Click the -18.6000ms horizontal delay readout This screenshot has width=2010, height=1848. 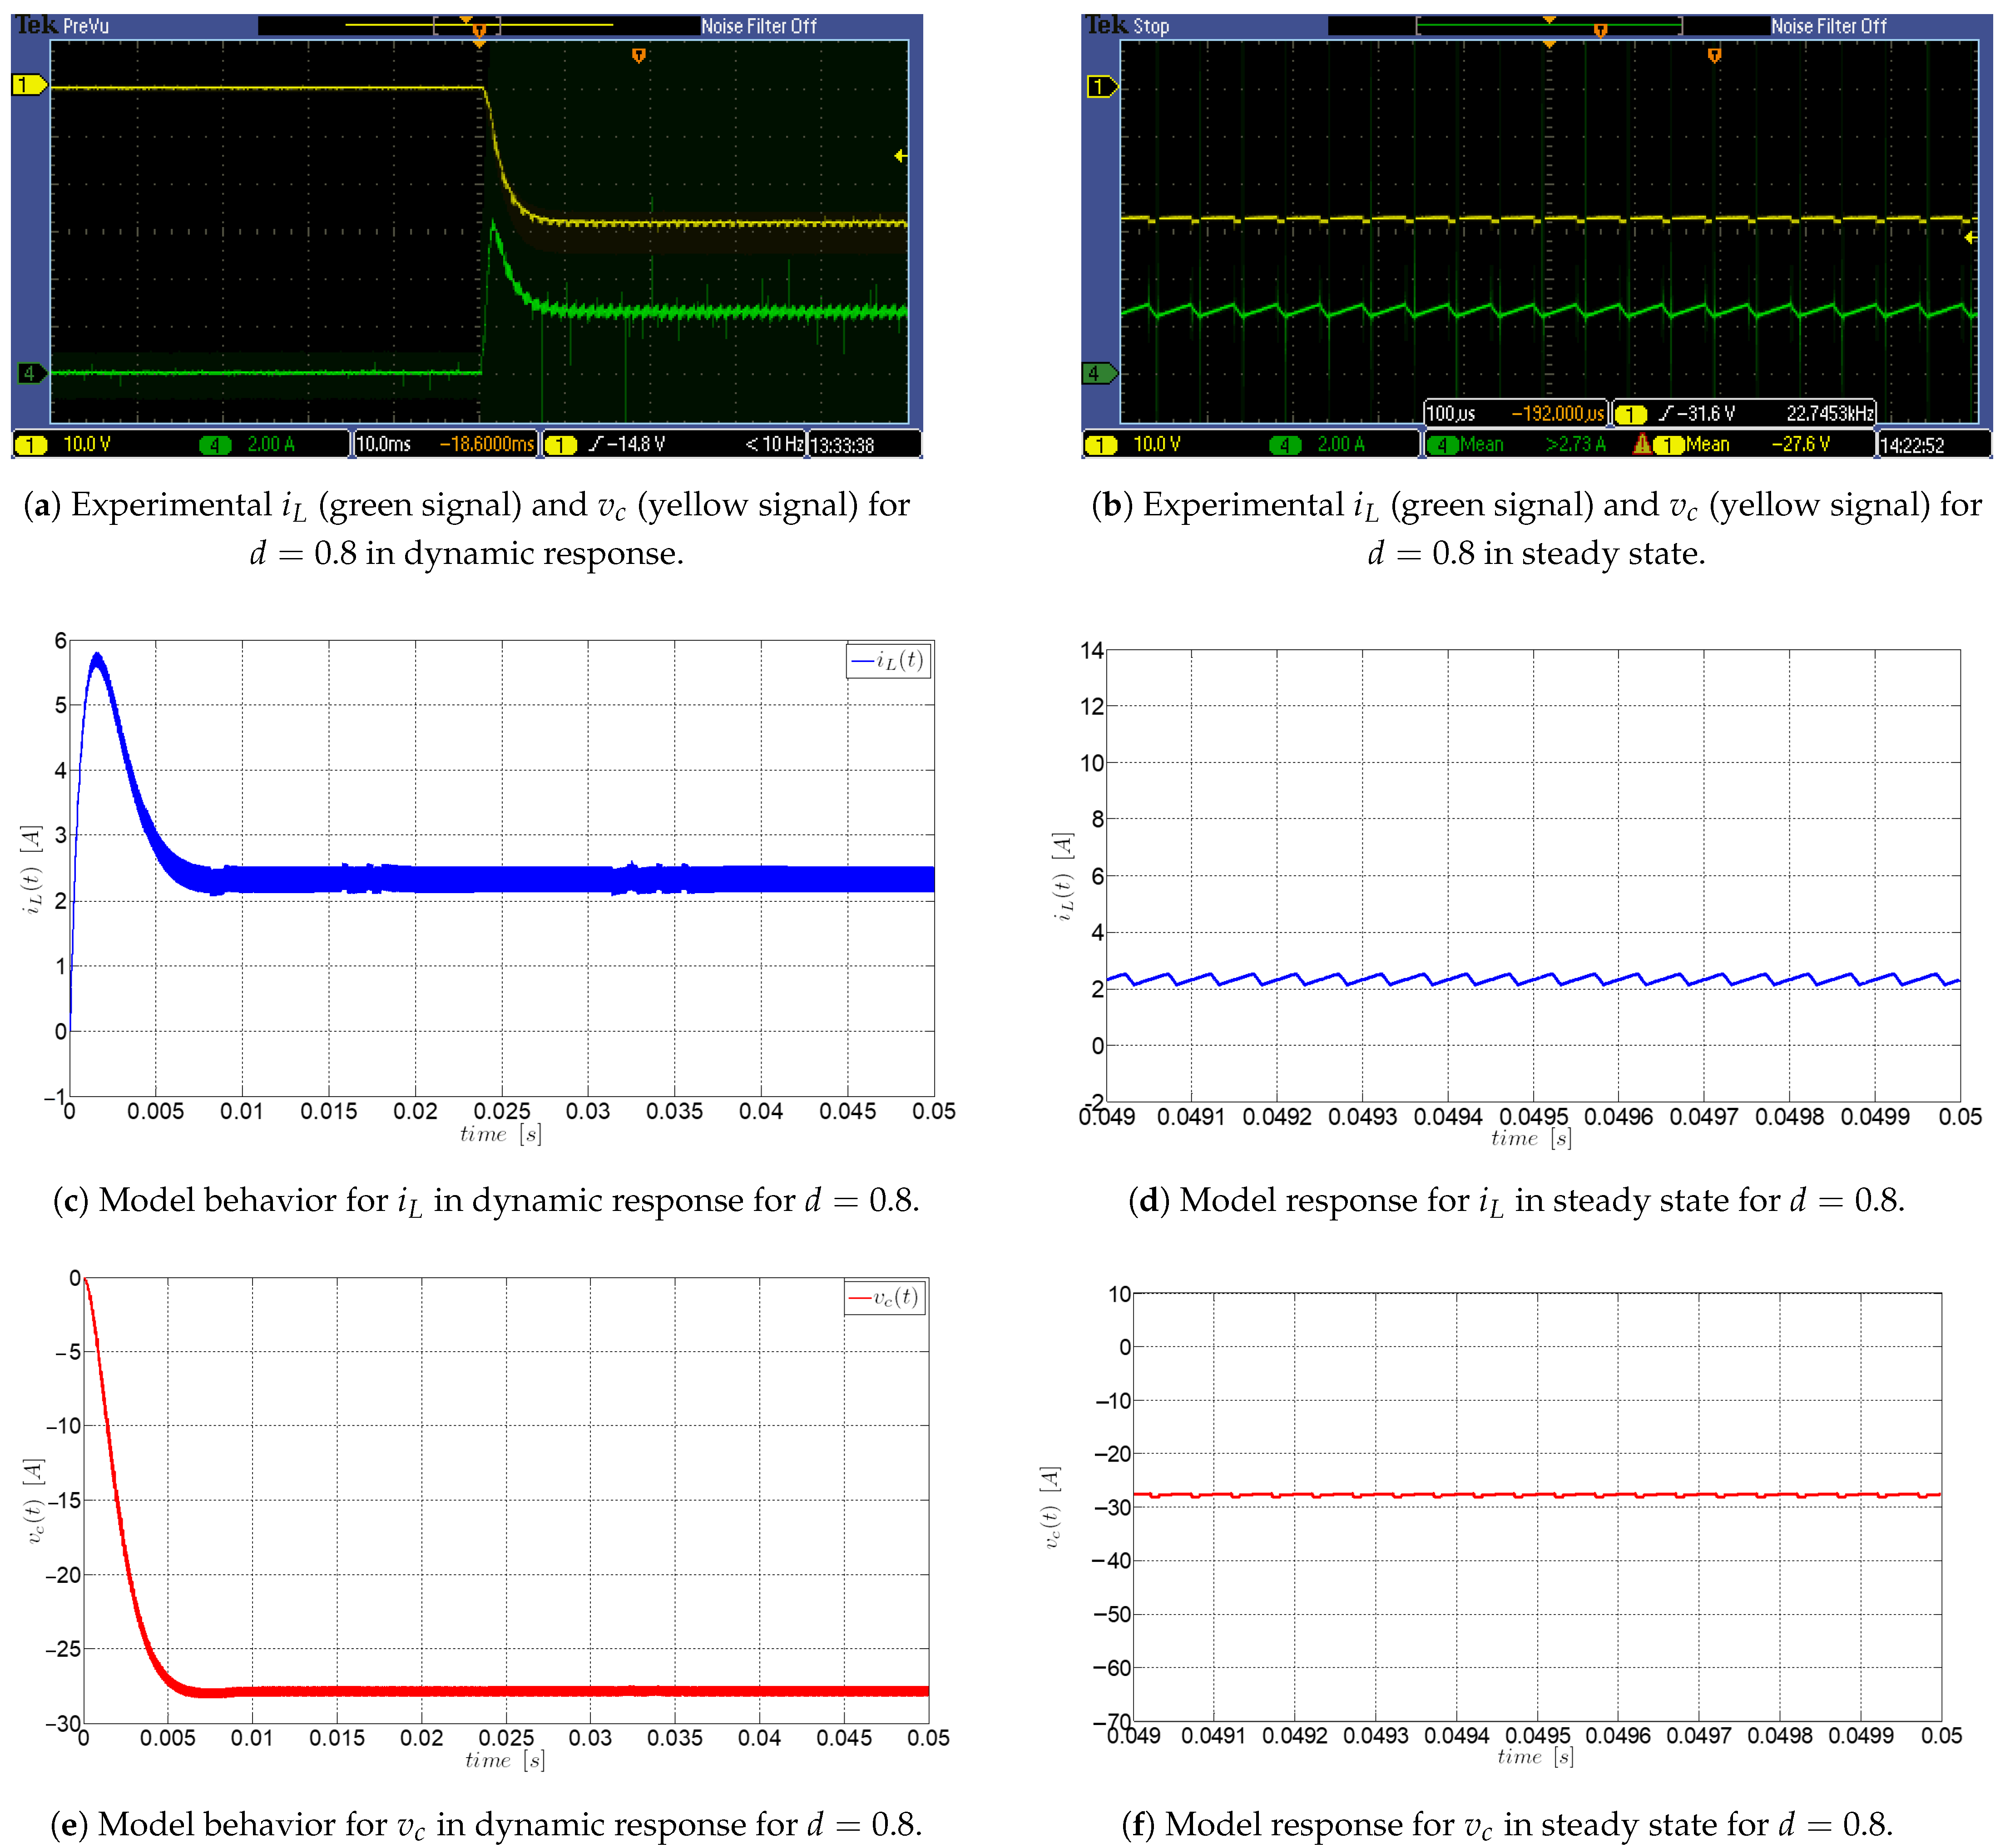(487, 444)
